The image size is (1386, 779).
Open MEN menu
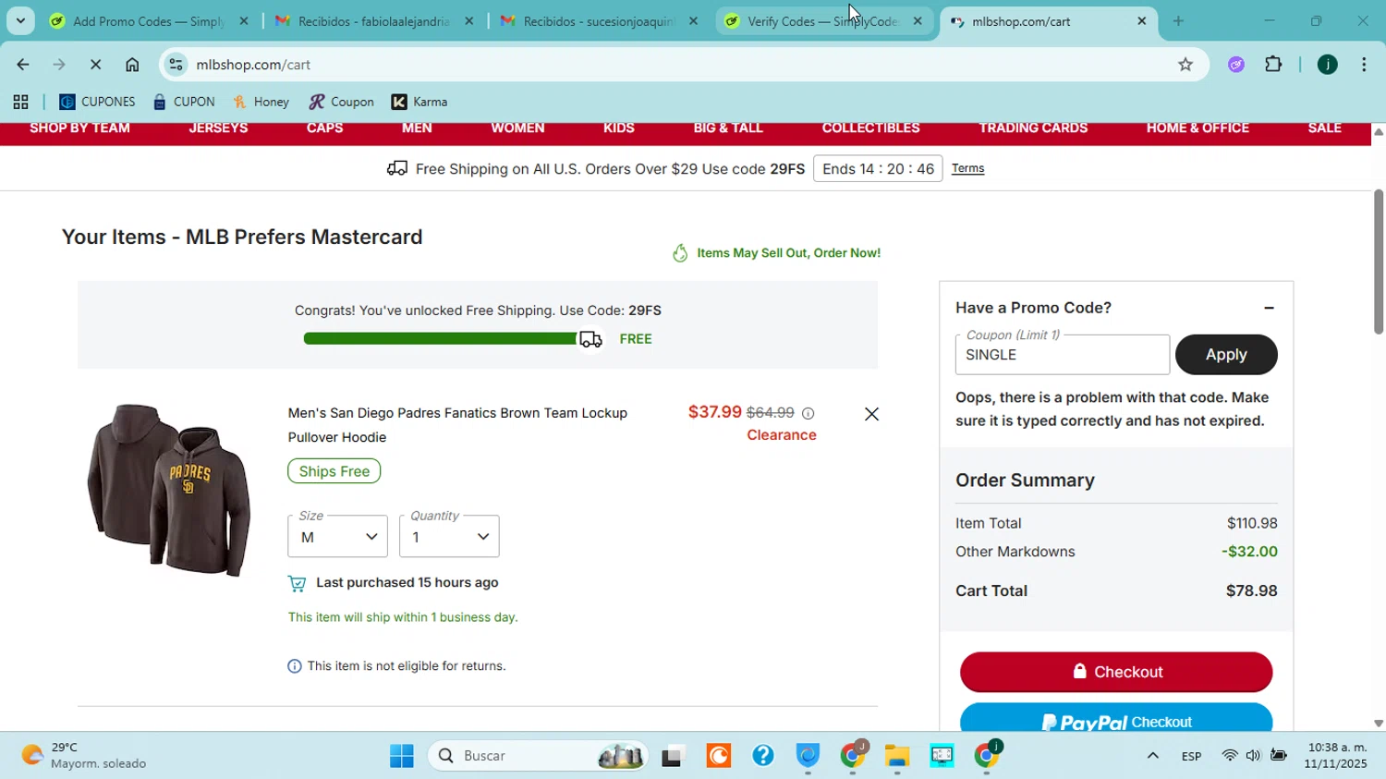(x=417, y=128)
